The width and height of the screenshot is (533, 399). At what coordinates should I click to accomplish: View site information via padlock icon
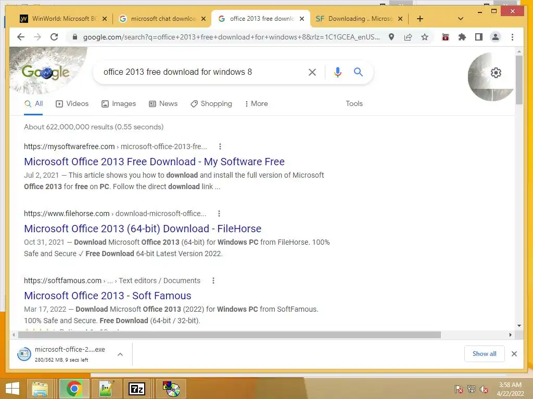[x=75, y=37]
